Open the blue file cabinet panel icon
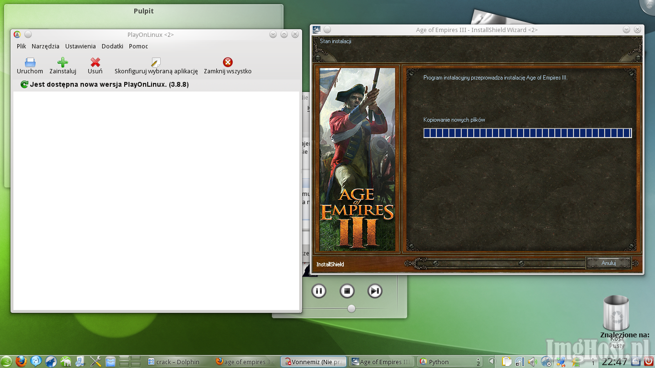Screen dimensions: 655x368 (110, 361)
